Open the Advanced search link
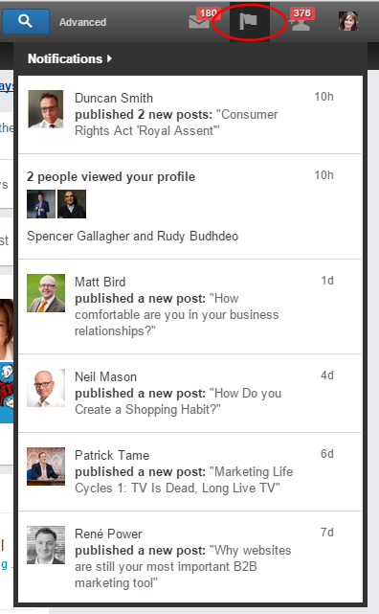This screenshot has width=379, height=614. [x=82, y=22]
